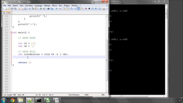Click cmd window horizontal scrollbar right arrow
Screen dimensions: 183x103
point(164,96)
